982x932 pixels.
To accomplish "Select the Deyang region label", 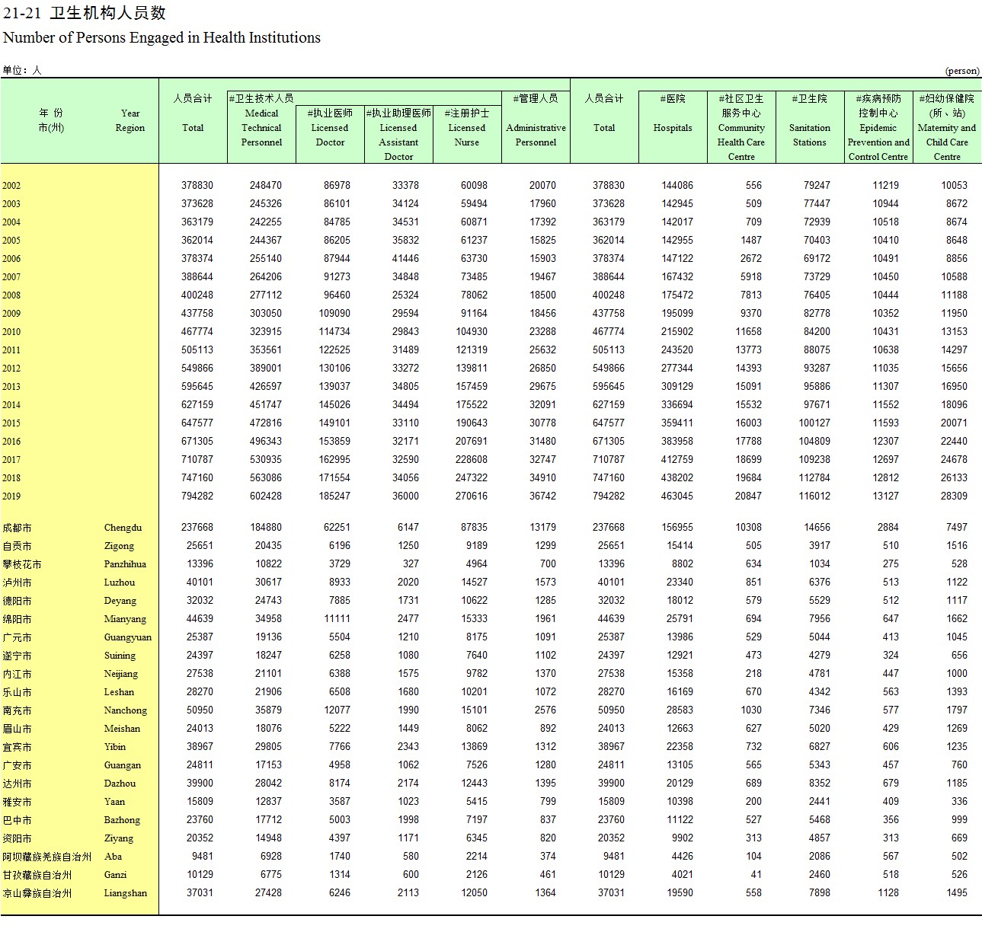I will tap(120, 601).
